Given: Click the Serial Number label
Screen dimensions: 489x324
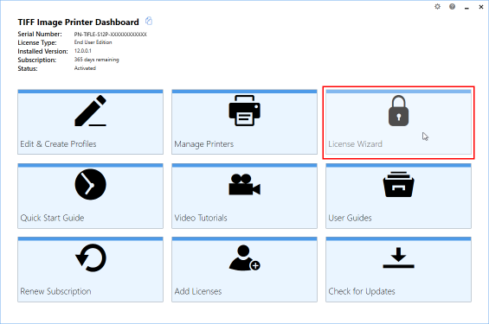Looking at the screenshot, I should click(40, 34).
